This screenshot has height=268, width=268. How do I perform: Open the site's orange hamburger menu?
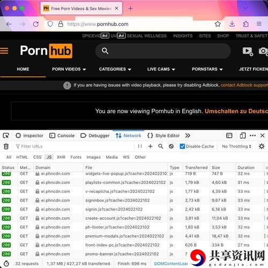(x=4, y=51)
